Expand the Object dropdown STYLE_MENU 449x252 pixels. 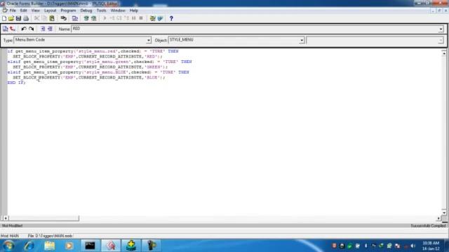[302, 41]
